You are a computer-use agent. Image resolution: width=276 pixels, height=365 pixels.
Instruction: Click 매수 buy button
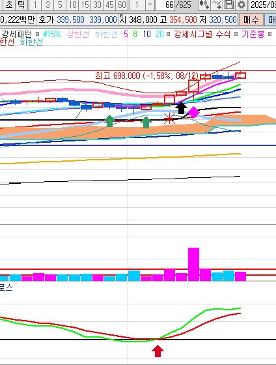251,20
